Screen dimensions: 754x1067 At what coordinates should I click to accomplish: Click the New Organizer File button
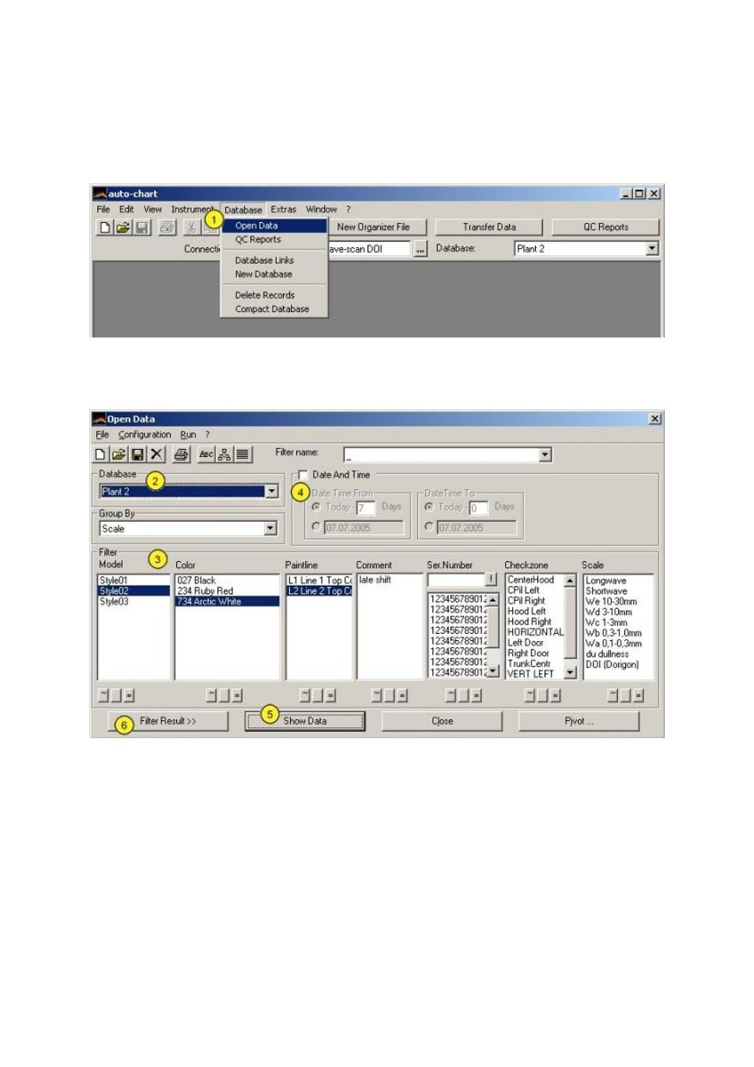[x=377, y=227]
